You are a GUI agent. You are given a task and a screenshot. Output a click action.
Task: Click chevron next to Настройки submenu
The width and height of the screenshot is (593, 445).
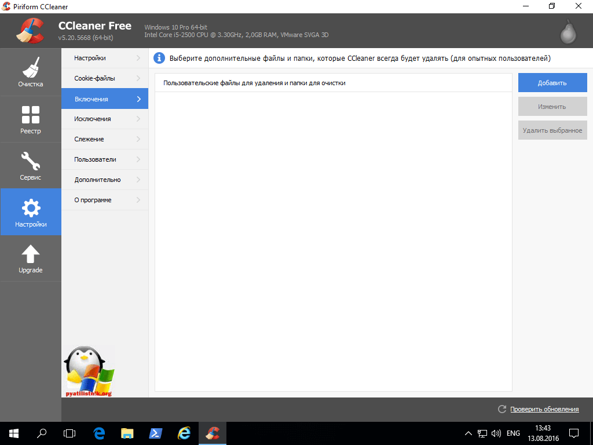[x=138, y=58]
